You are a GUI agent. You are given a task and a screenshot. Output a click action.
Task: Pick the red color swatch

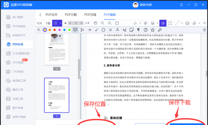(54, 30)
